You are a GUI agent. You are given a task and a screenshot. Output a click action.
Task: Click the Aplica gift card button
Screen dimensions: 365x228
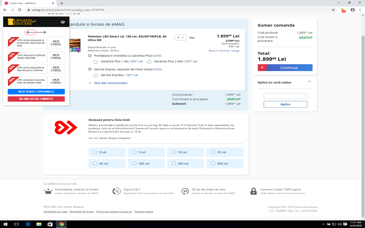coord(285,104)
